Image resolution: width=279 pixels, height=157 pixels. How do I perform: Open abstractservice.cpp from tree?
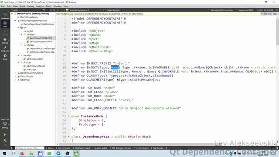click(x=36, y=66)
